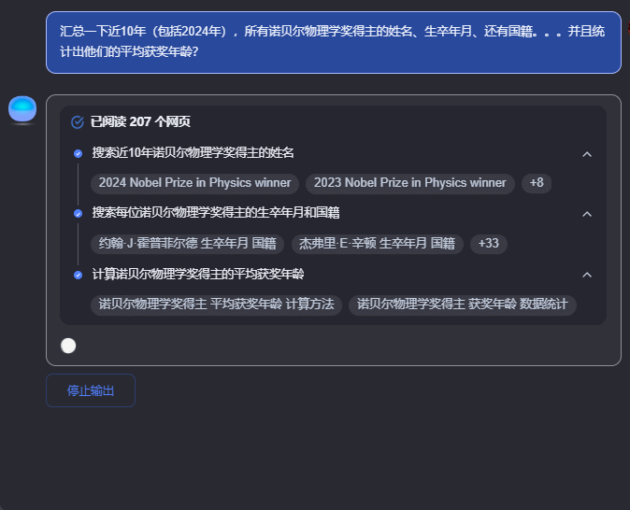The height and width of the screenshot is (510, 630).
Task: Open the 2023 Nobel Prize in Physics winner query chip
Action: pyautogui.click(x=410, y=183)
